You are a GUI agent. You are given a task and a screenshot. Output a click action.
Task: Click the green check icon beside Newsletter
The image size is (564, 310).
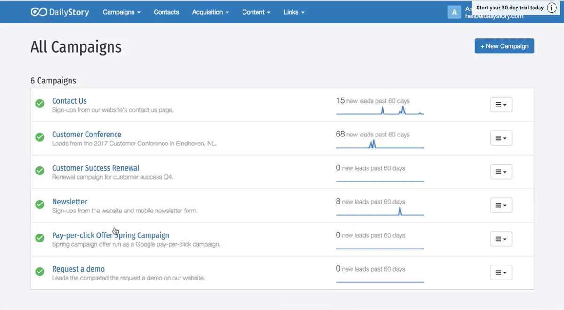click(x=40, y=204)
